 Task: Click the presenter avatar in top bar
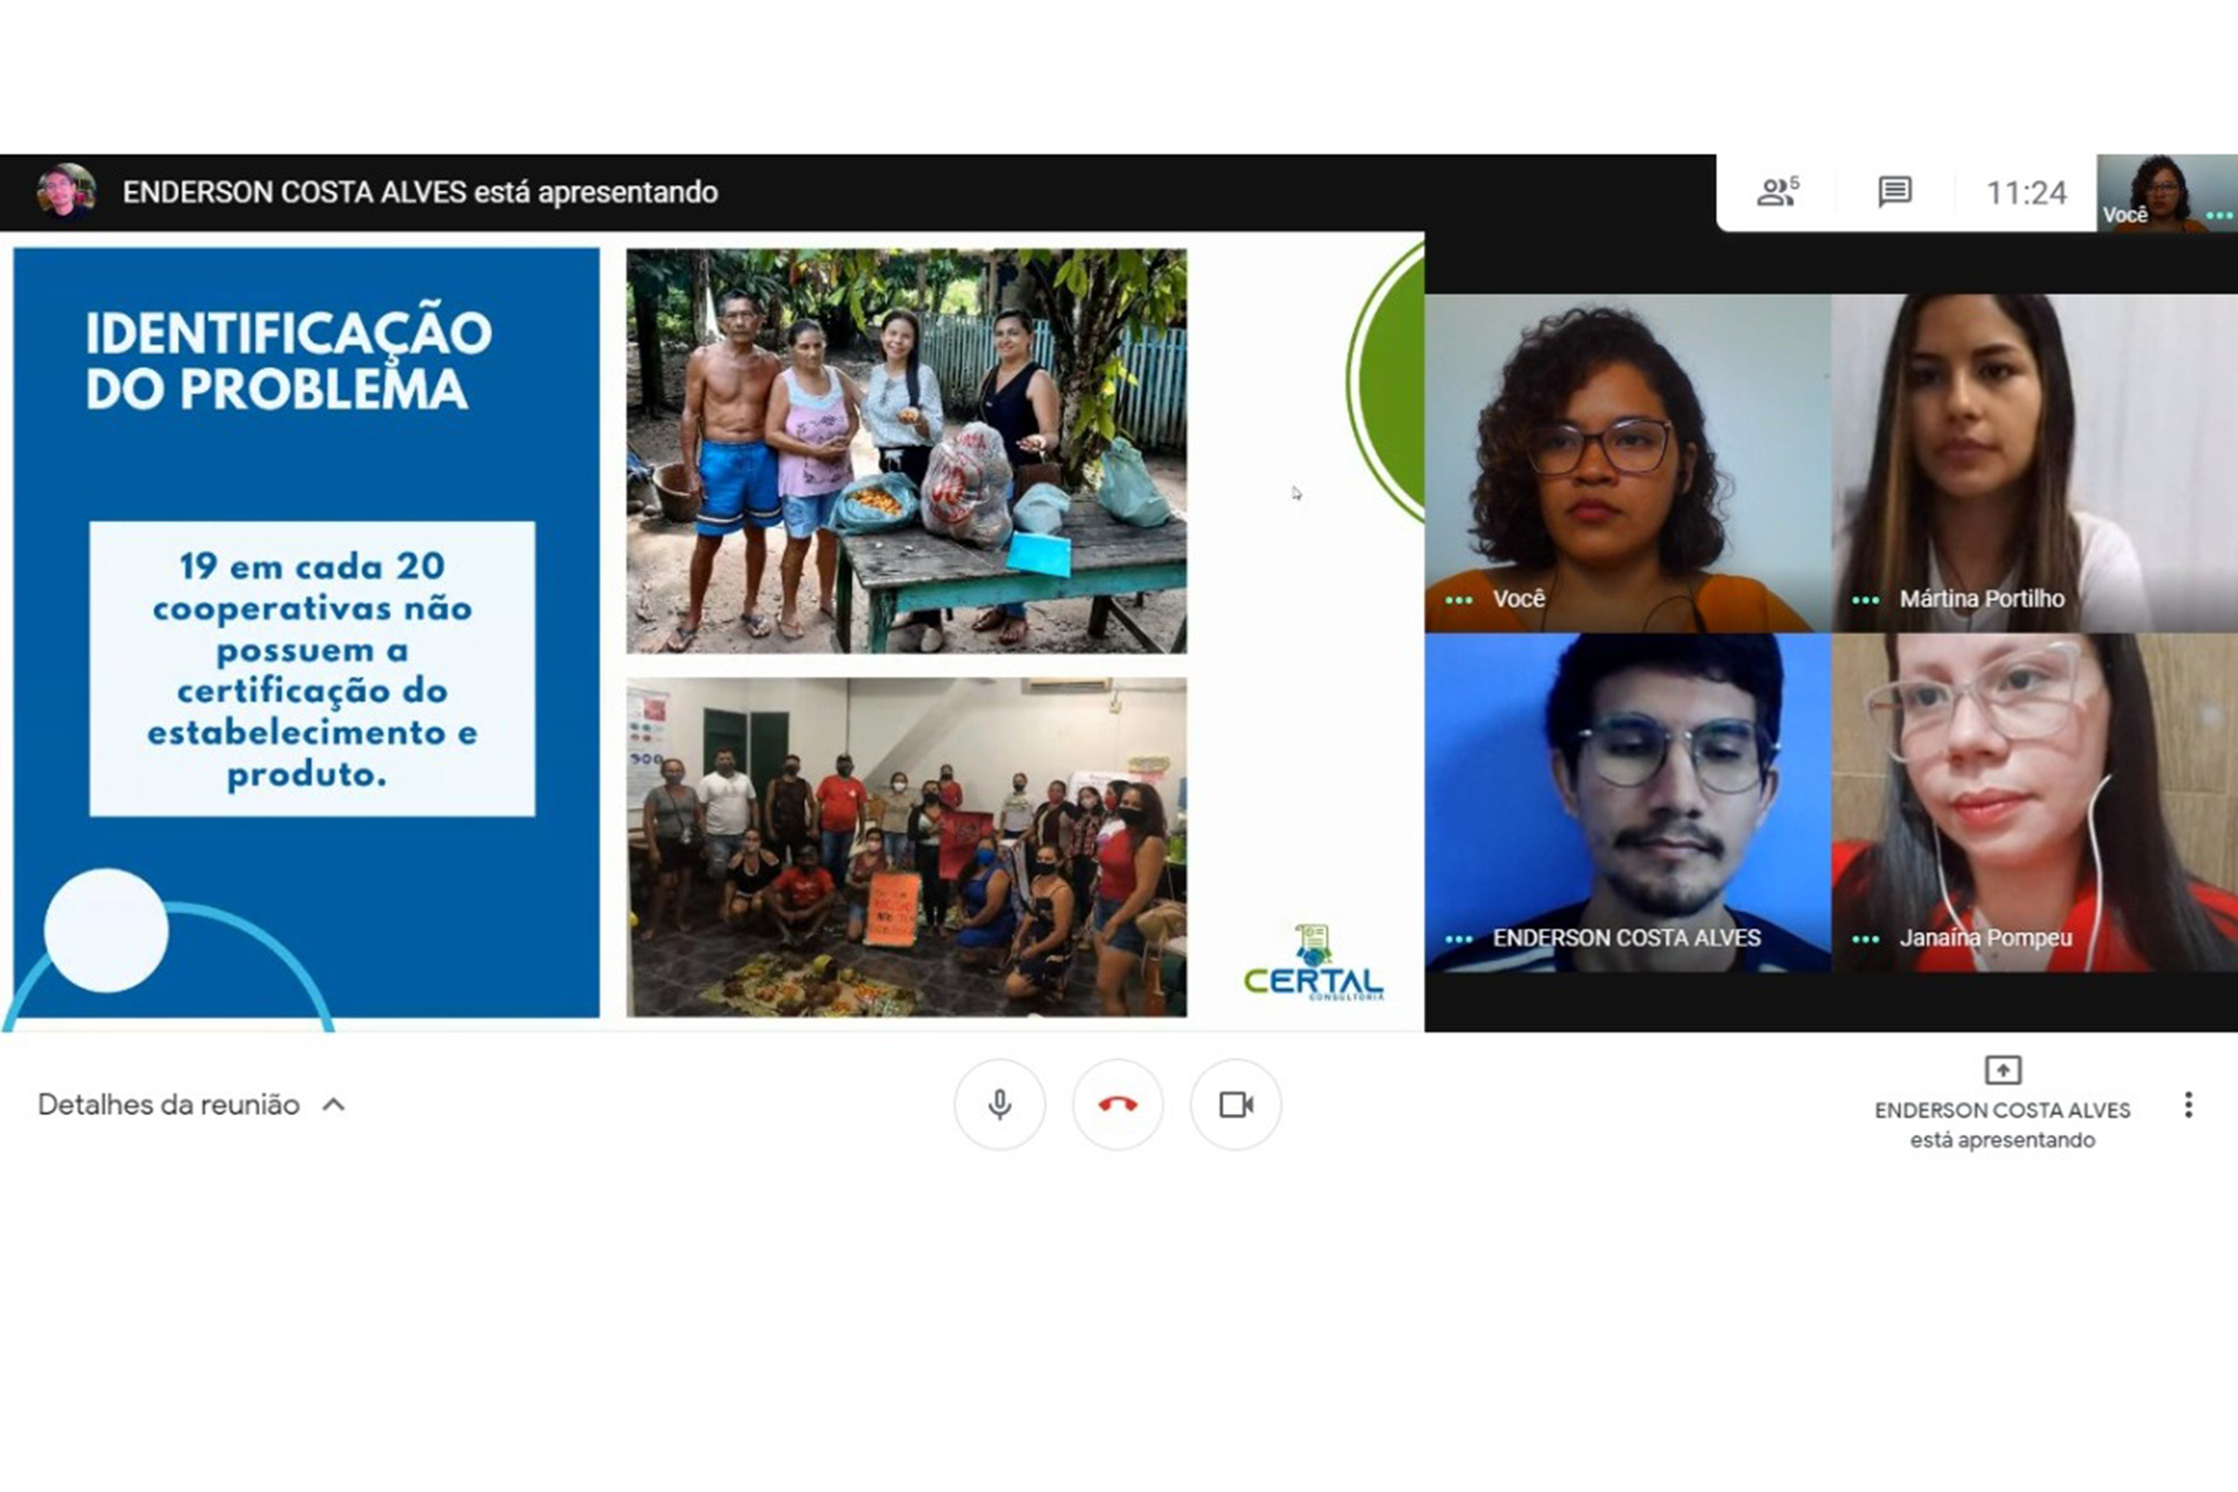[x=66, y=190]
